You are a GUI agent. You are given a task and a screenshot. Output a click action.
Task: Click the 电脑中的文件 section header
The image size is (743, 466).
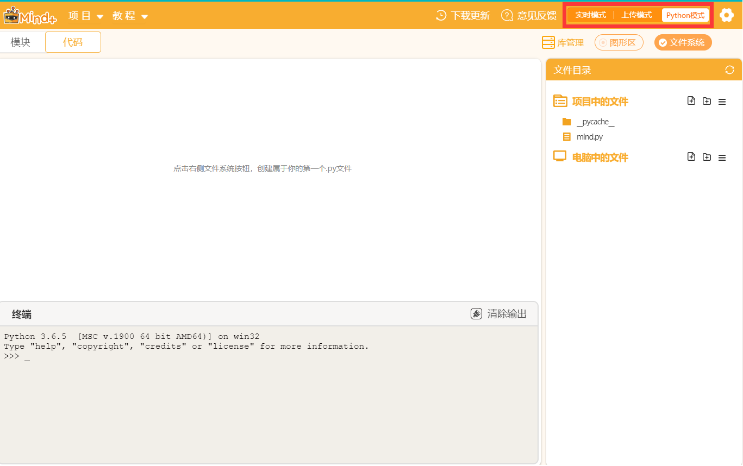pos(600,158)
